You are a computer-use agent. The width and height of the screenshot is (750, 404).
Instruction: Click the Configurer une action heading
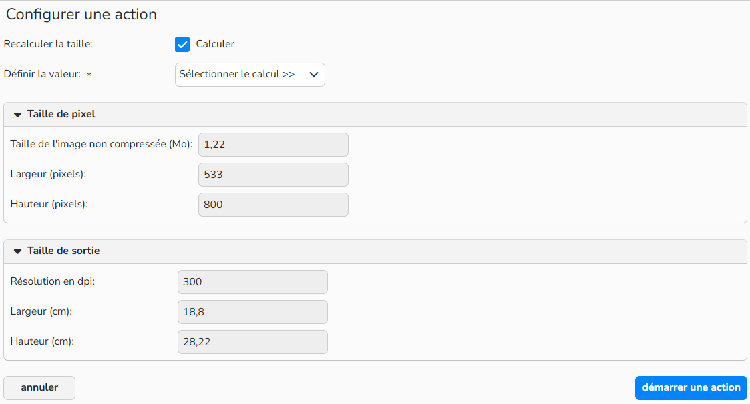(81, 14)
